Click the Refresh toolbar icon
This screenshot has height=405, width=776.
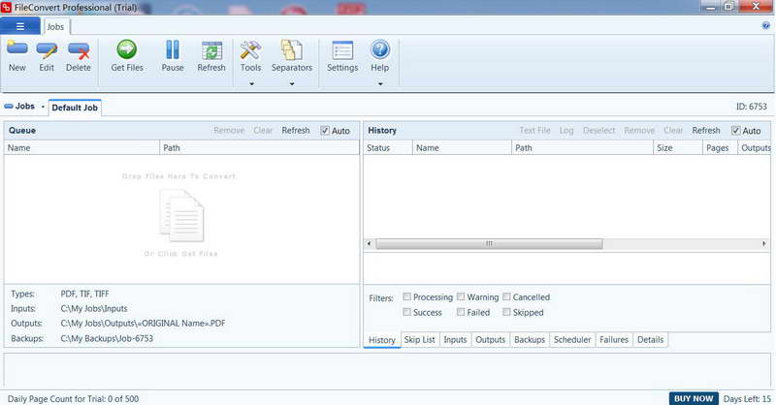(211, 50)
